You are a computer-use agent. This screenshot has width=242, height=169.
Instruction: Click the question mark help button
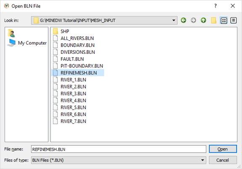coord(216,6)
